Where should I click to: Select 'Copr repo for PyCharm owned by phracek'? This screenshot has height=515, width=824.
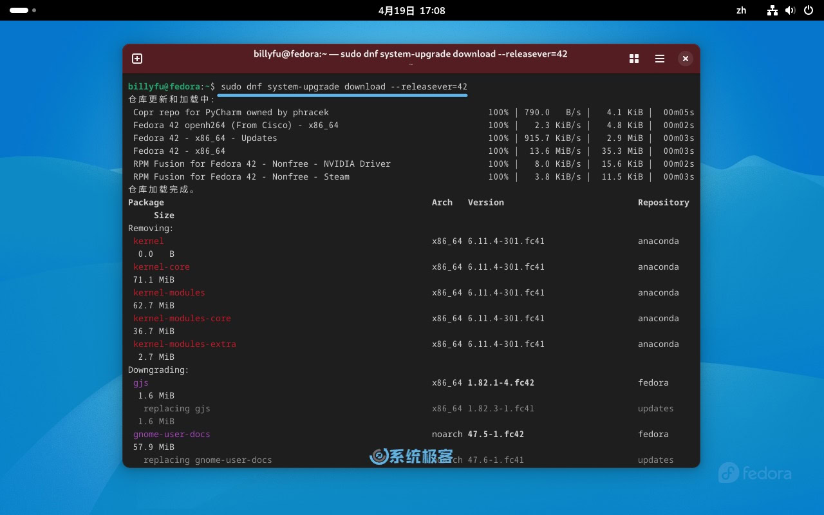tap(231, 112)
